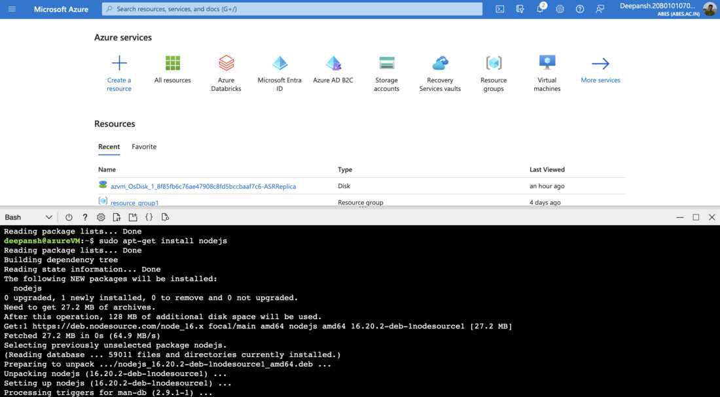The width and height of the screenshot is (720, 397).
Task: Open the Feedback icon in header
Action: tap(600, 9)
